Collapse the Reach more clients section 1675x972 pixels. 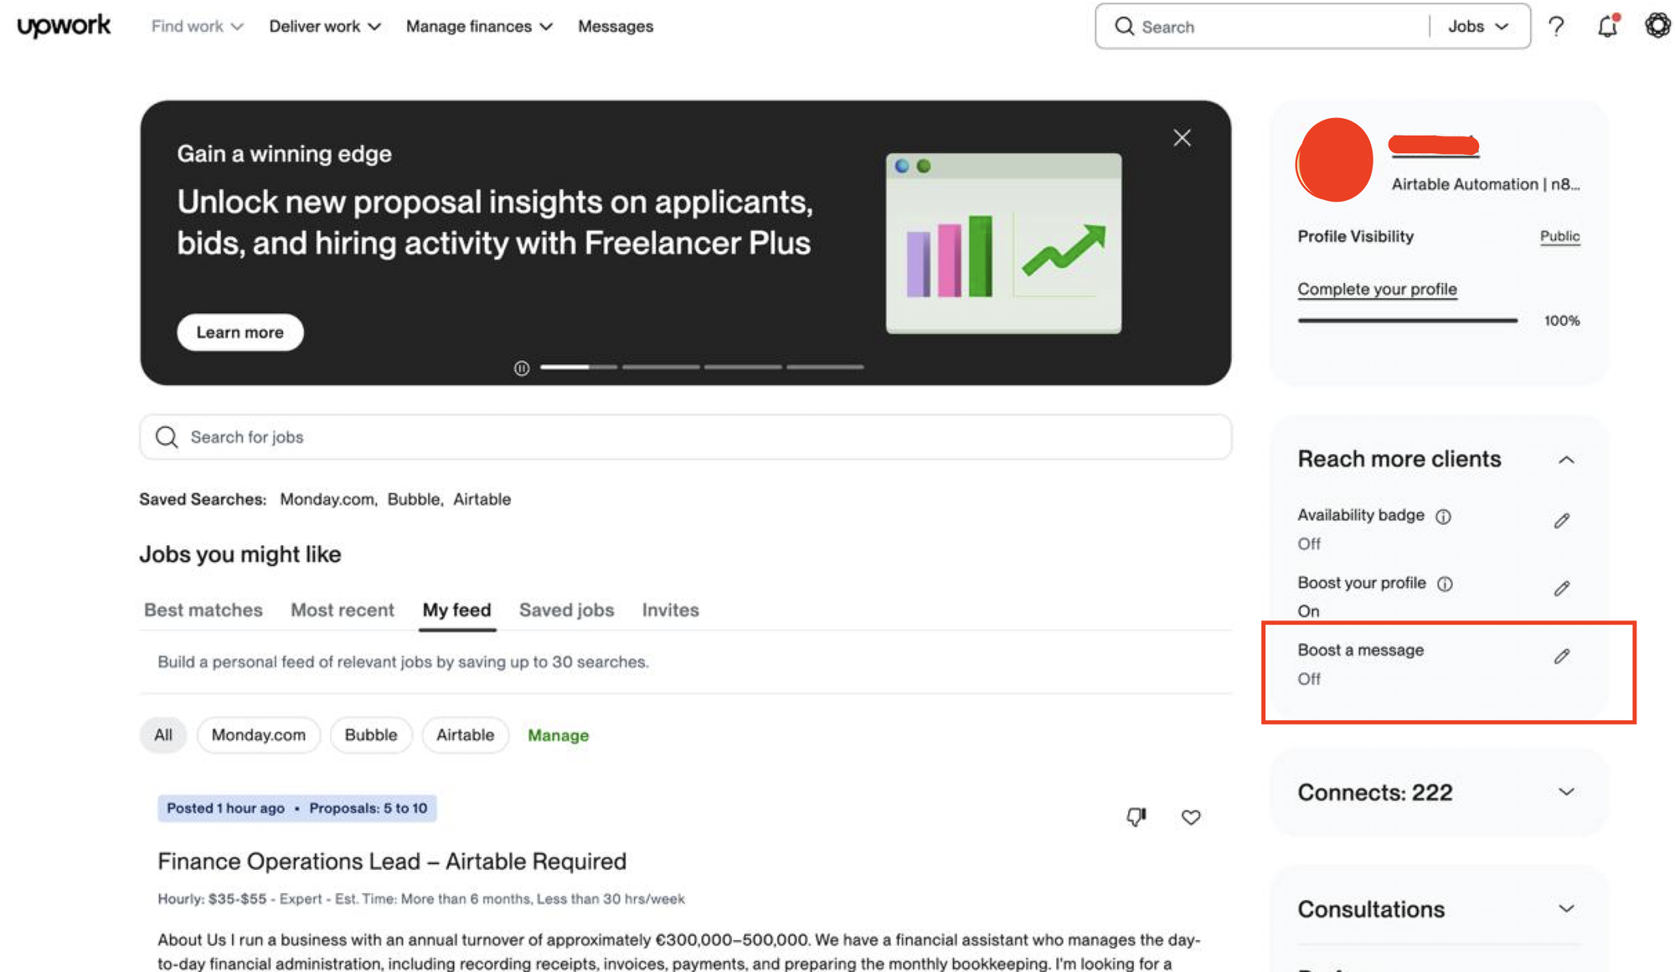[x=1566, y=460]
